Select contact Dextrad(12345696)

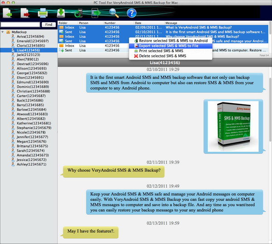(x=33, y=64)
